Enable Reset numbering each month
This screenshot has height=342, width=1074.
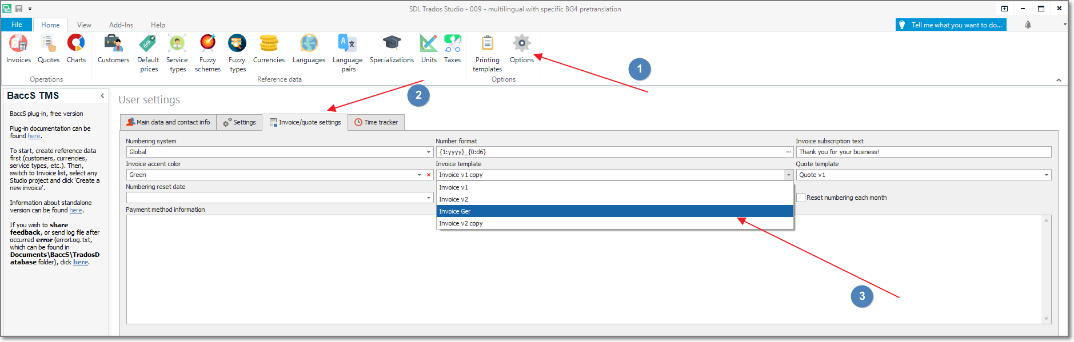pos(801,198)
